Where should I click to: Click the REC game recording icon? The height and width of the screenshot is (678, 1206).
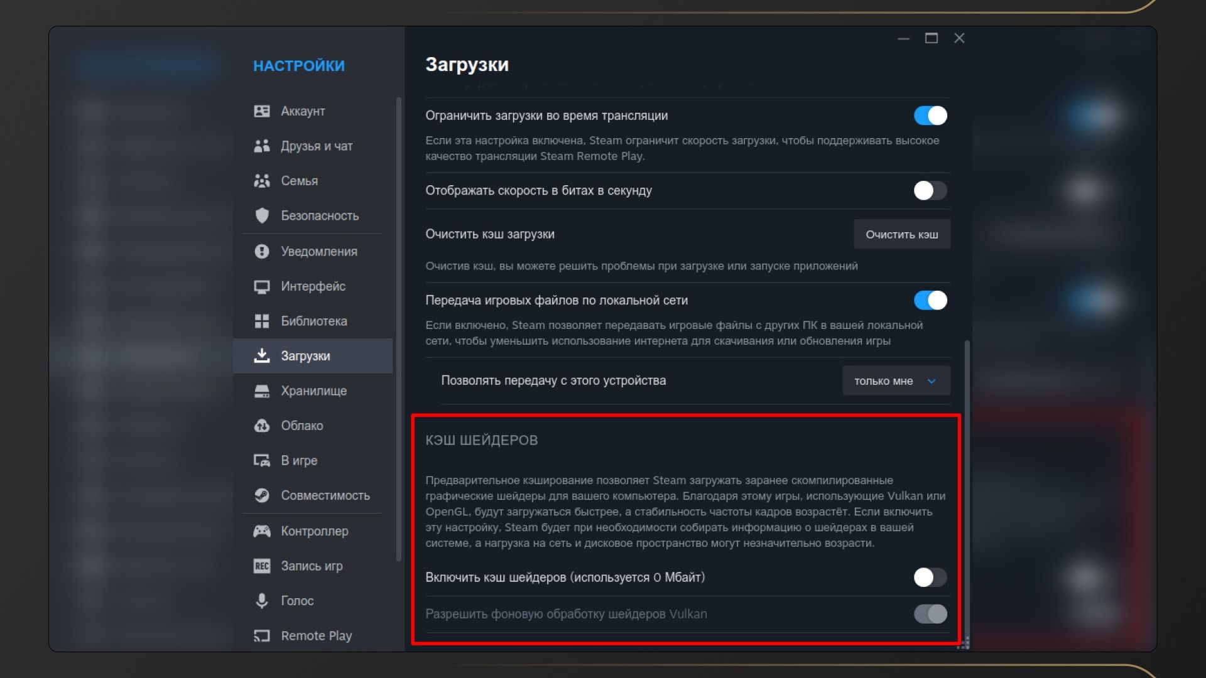tap(261, 566)
